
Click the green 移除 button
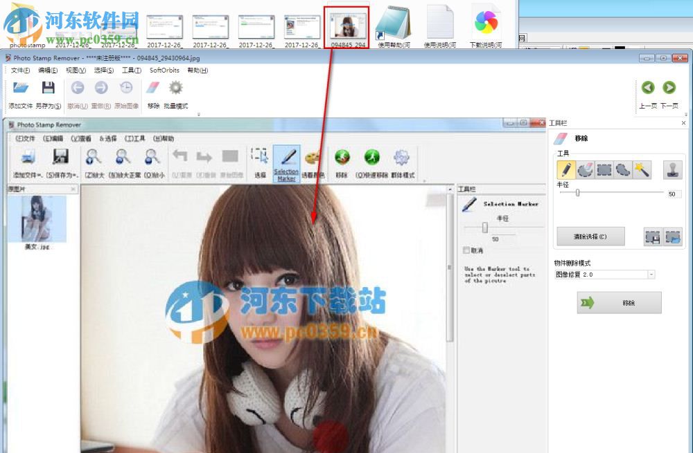click(x=619, y=302)
